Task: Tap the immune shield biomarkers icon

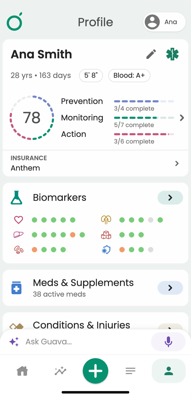Action: point(106,250)
